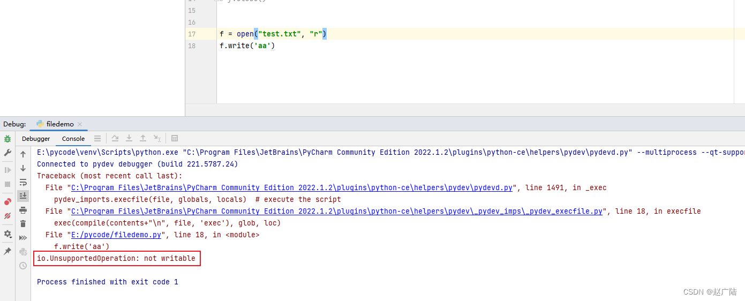The width and height of the screenshot is (745, 301).
Task: Click the open("test.txt", "r") code line
Action: pyautogui.click(x=273, y=34)
